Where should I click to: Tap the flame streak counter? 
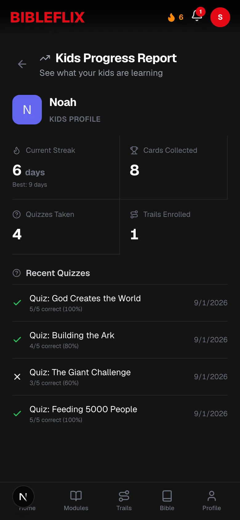(x=175, y=17)
